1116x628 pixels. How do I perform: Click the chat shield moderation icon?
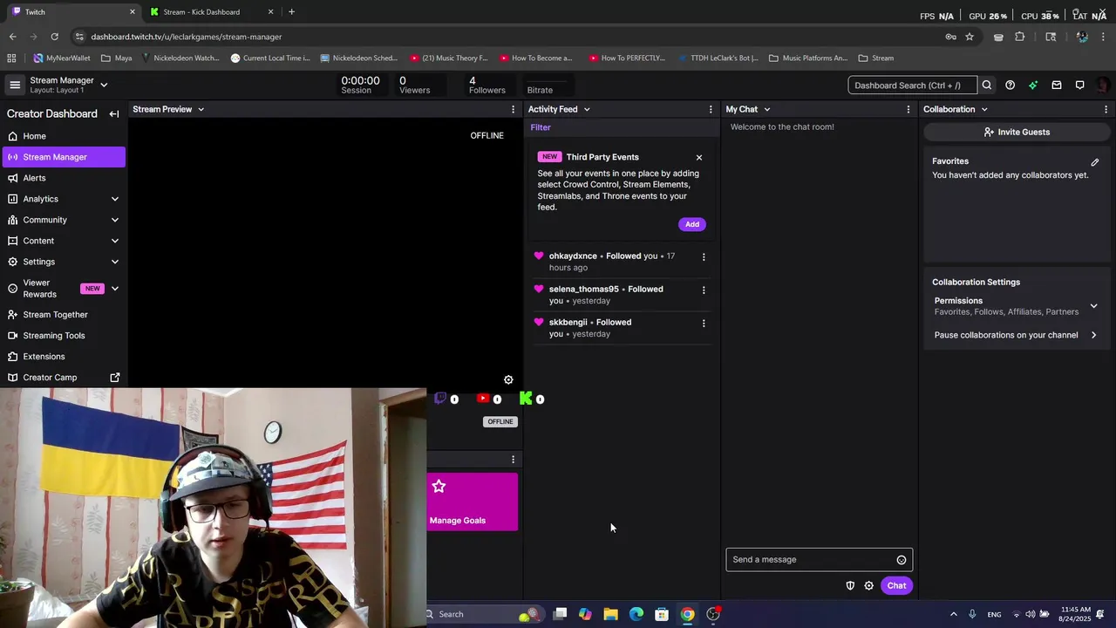(850, 585)
